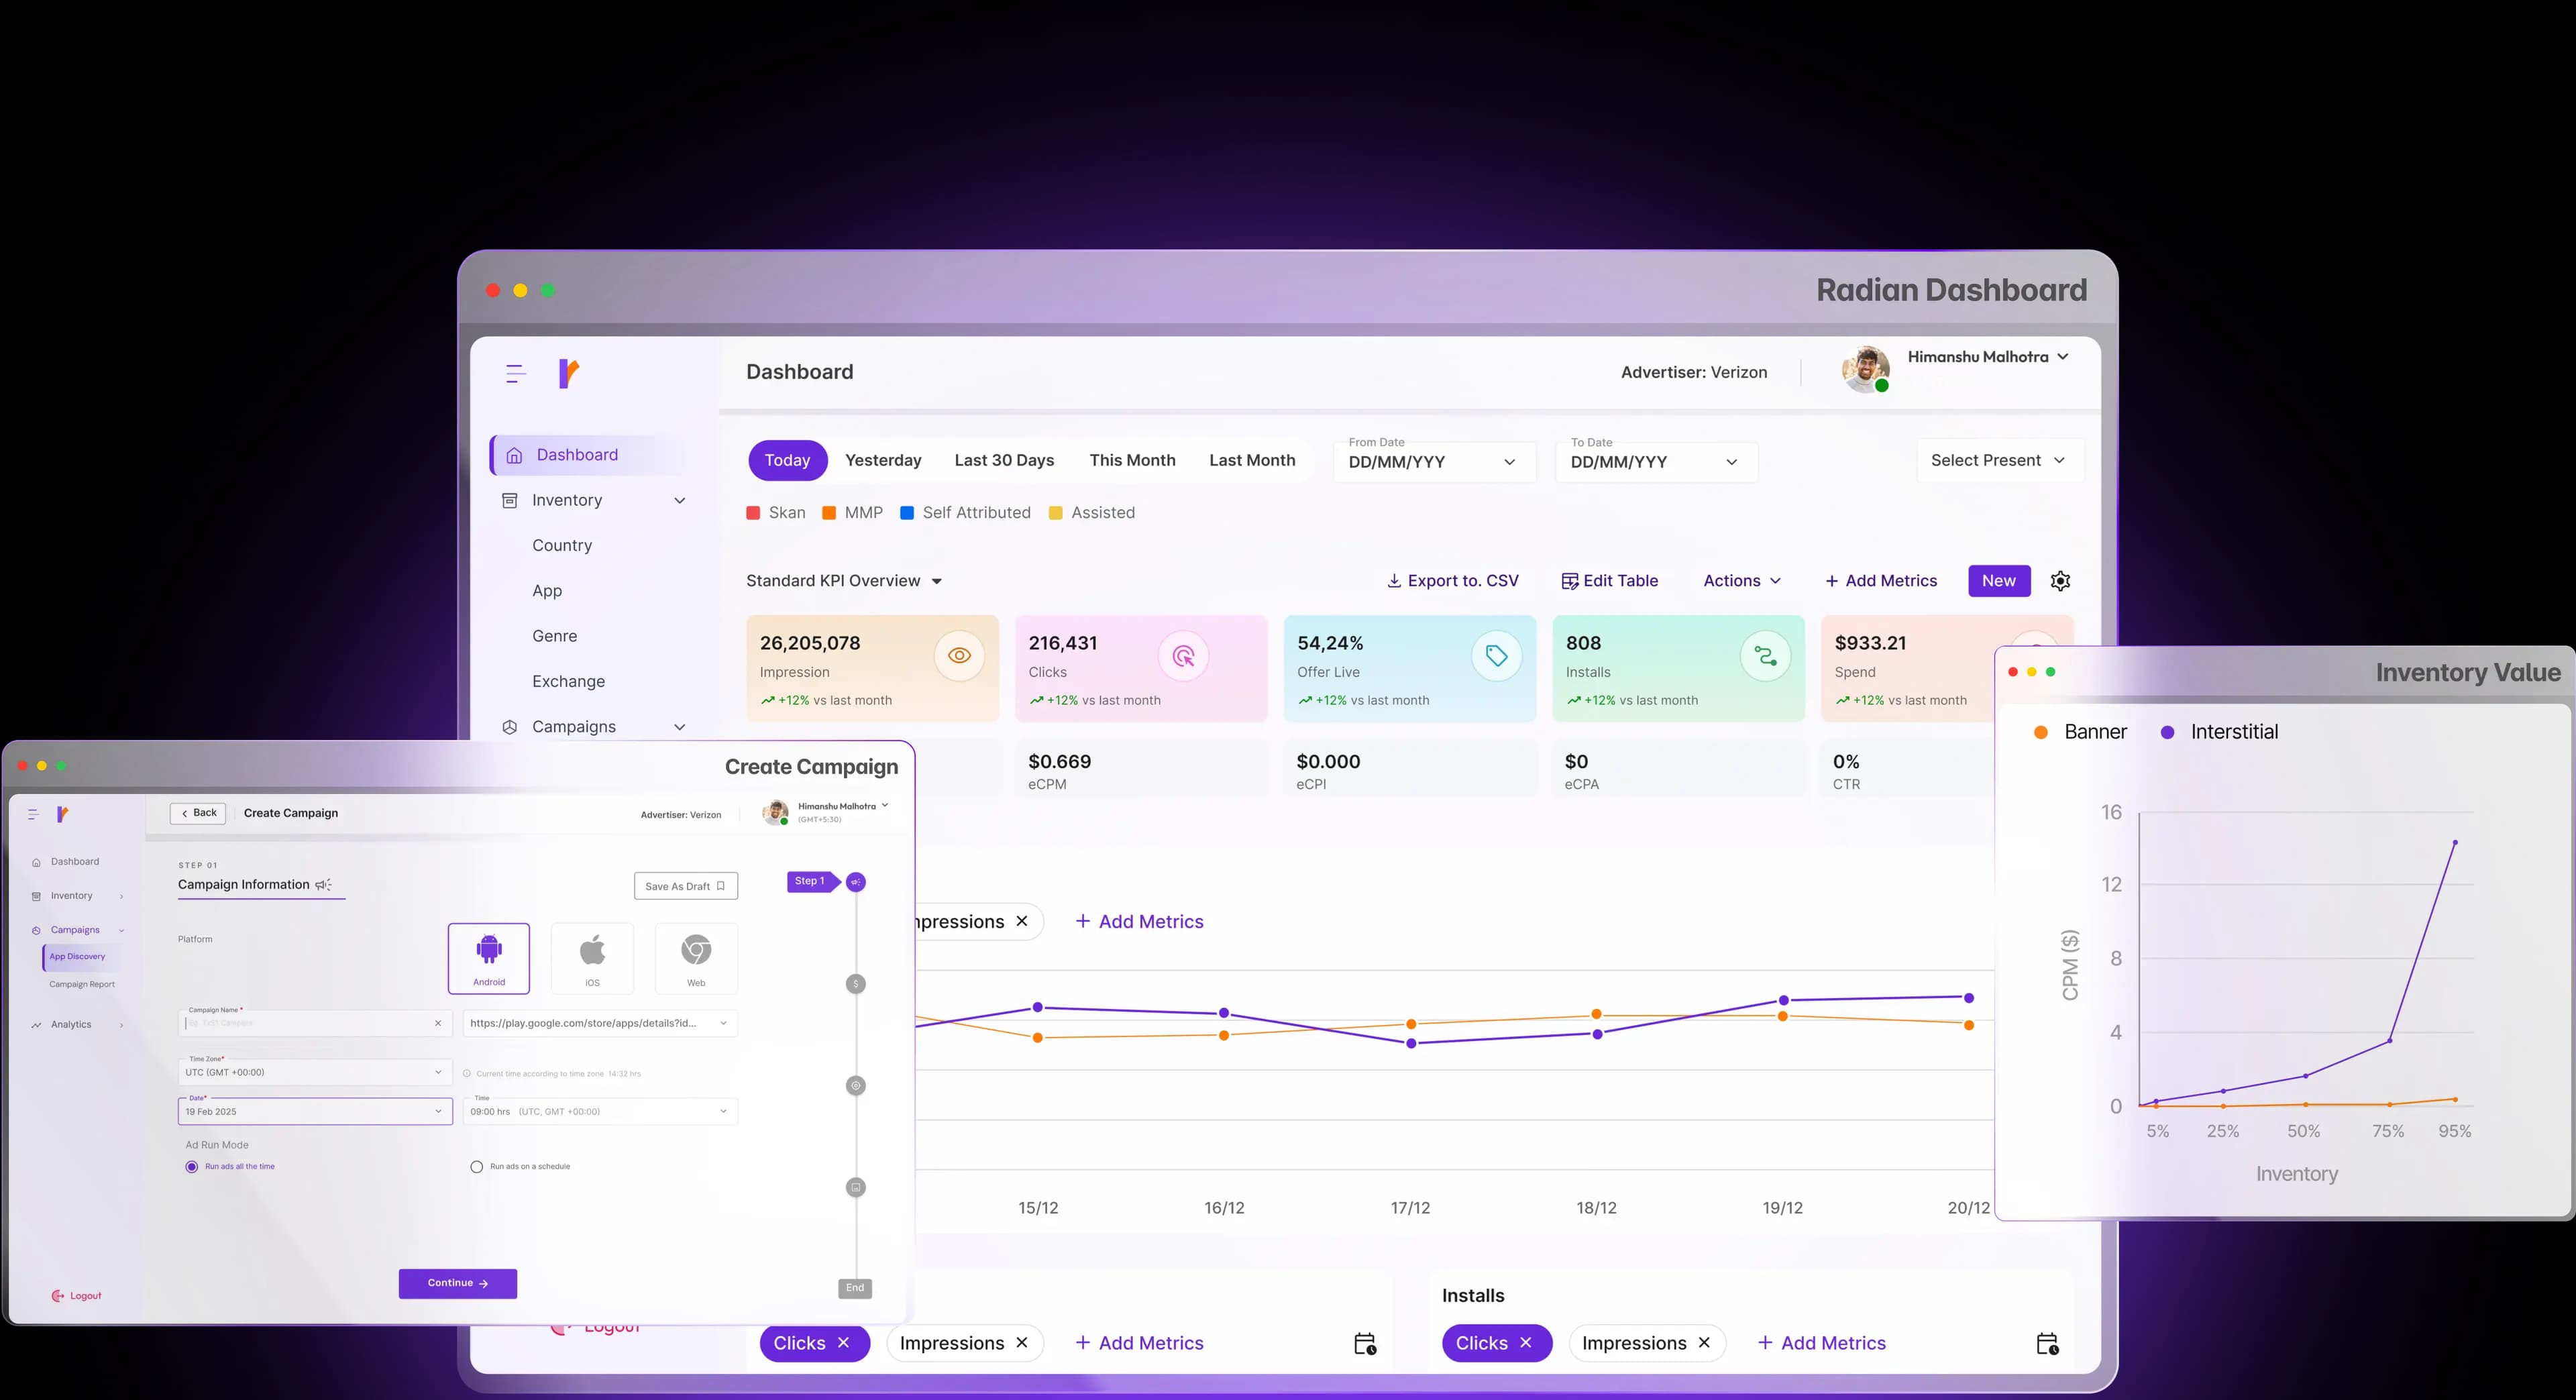Remove the Clicks metric chip in Installs
This screenshot has height=1400, width=2576.
point(1526,1343)
